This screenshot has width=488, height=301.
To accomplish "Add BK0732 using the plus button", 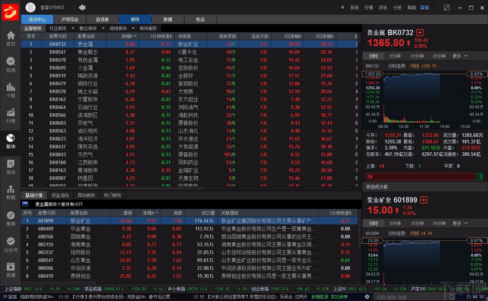I will pyautogui.click(x=419, y=32).
